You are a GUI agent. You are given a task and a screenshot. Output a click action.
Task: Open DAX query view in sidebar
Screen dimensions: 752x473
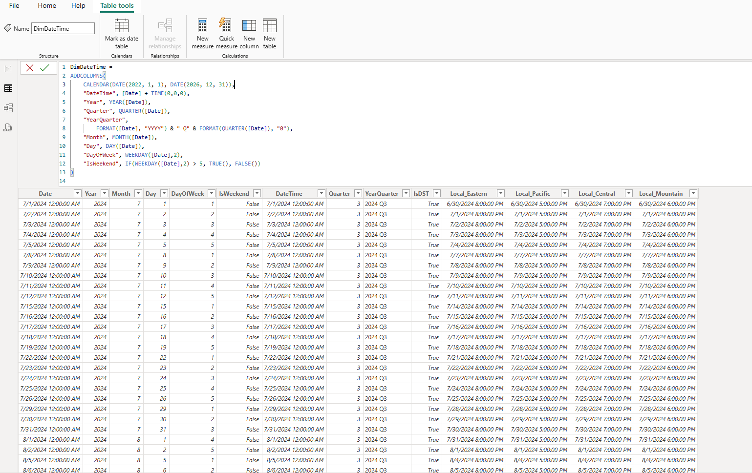coord(8,128)
